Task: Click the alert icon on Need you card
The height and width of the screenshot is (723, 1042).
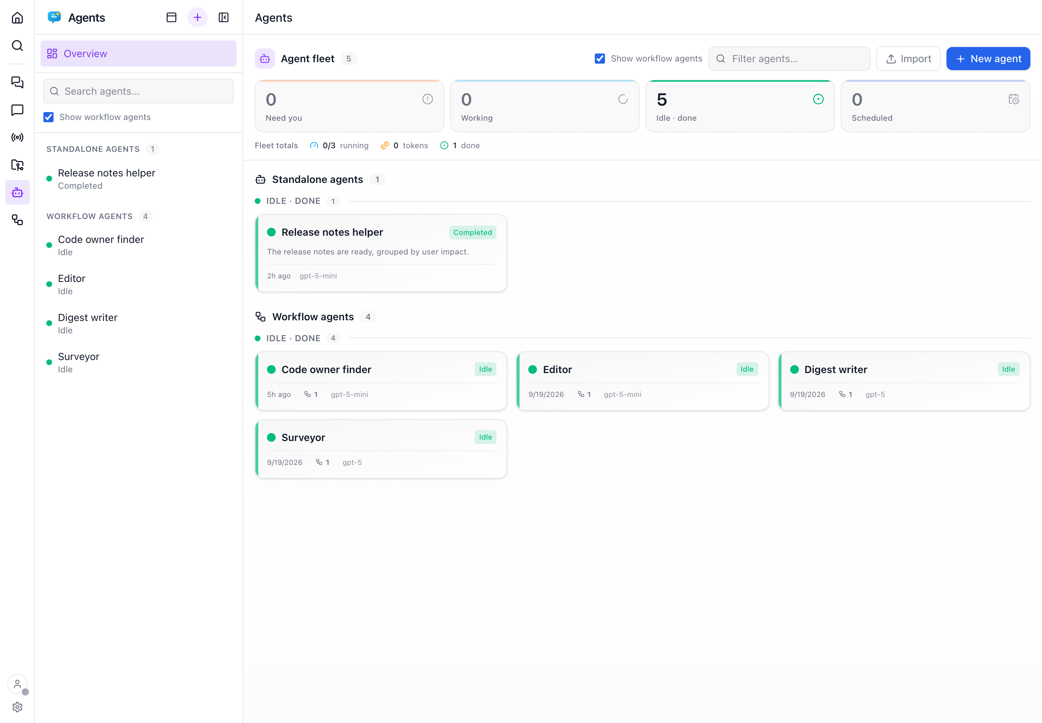Action: click(x=427, y=99)
